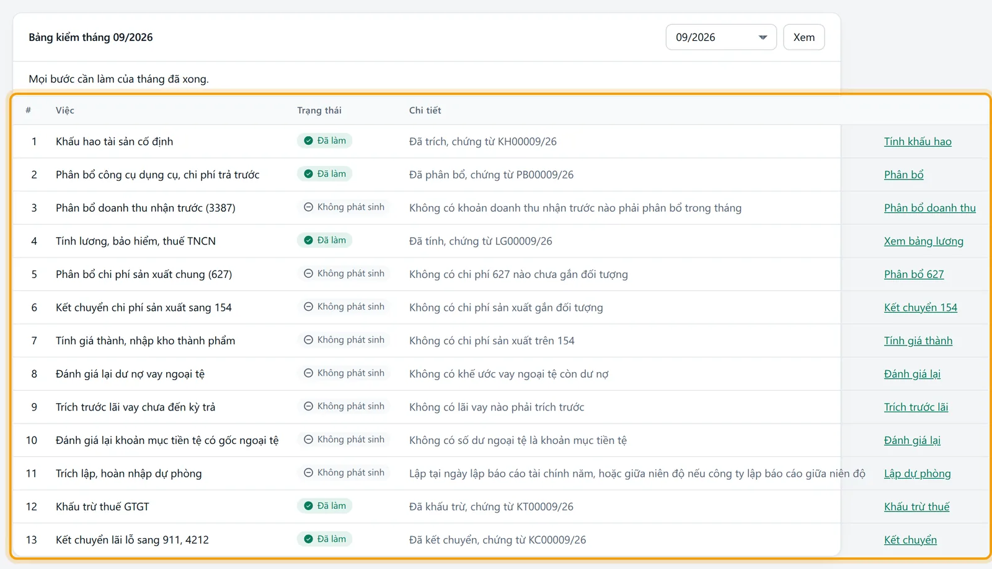The height and width of the screenshot is (569, 992).
Task: Click Đã làm badge for Kết chuyển lãi lỗ
Action: 325,539
